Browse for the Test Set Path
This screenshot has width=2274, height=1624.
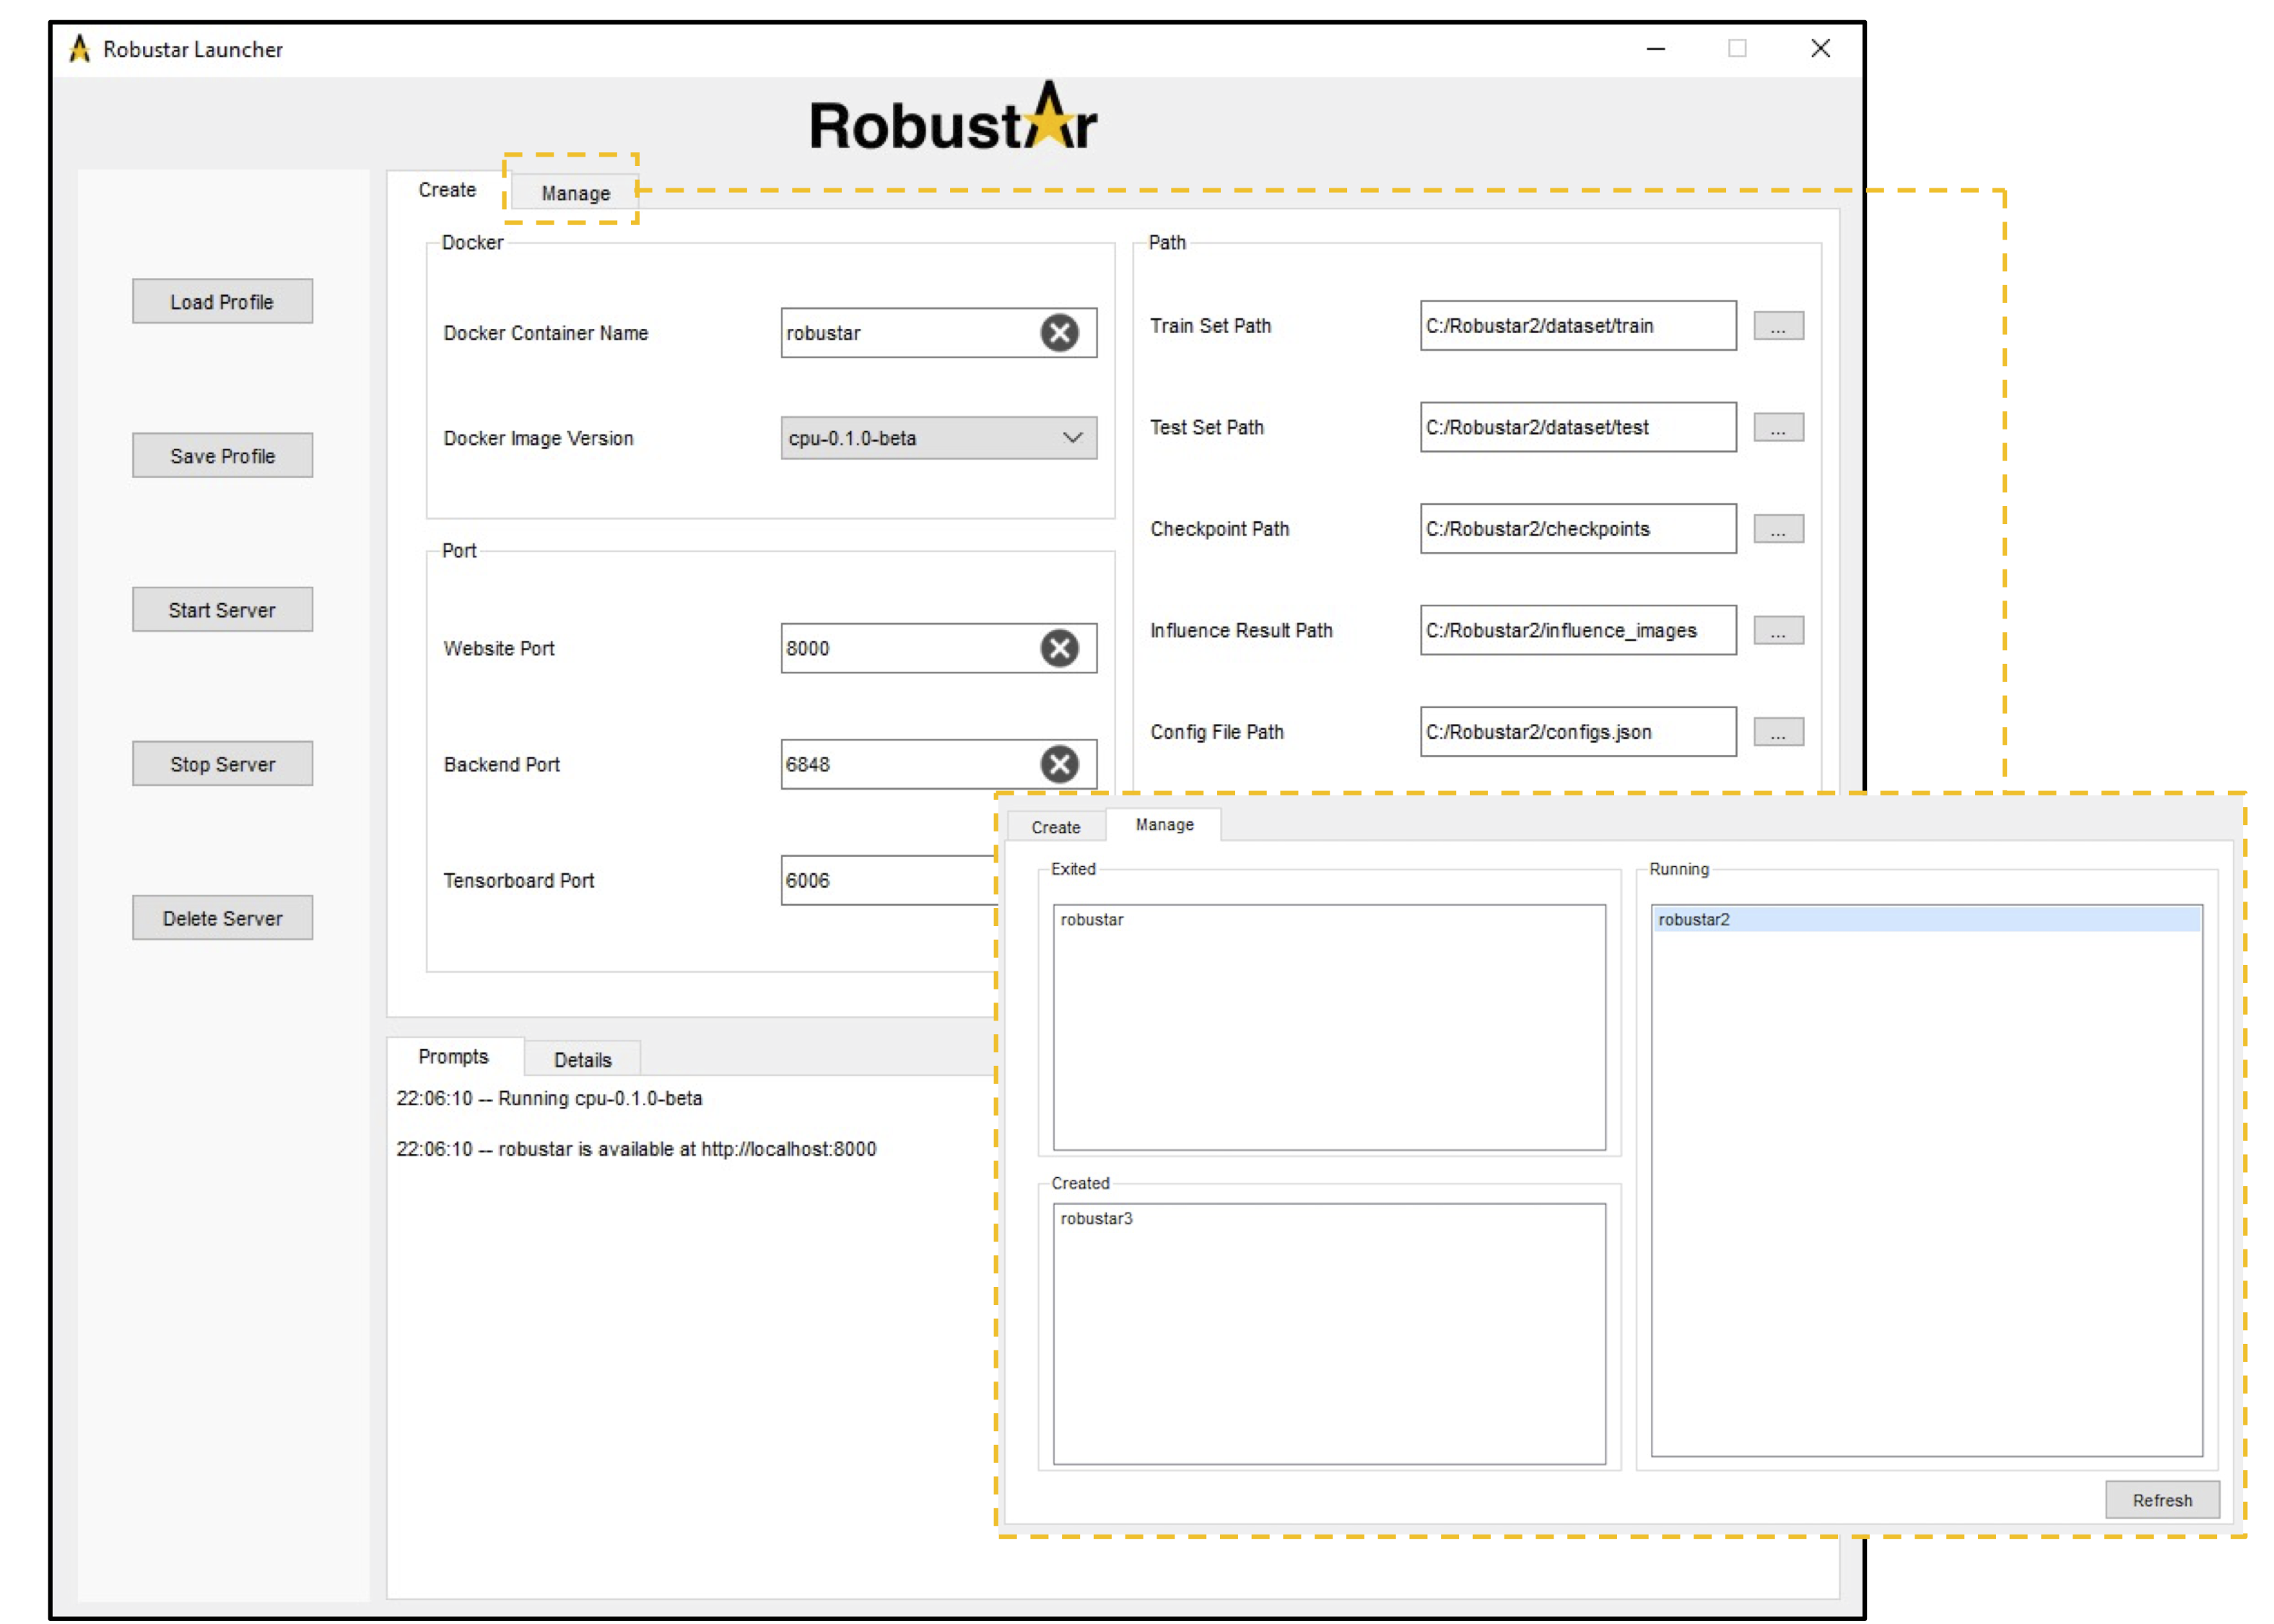tap(1778, 428)
